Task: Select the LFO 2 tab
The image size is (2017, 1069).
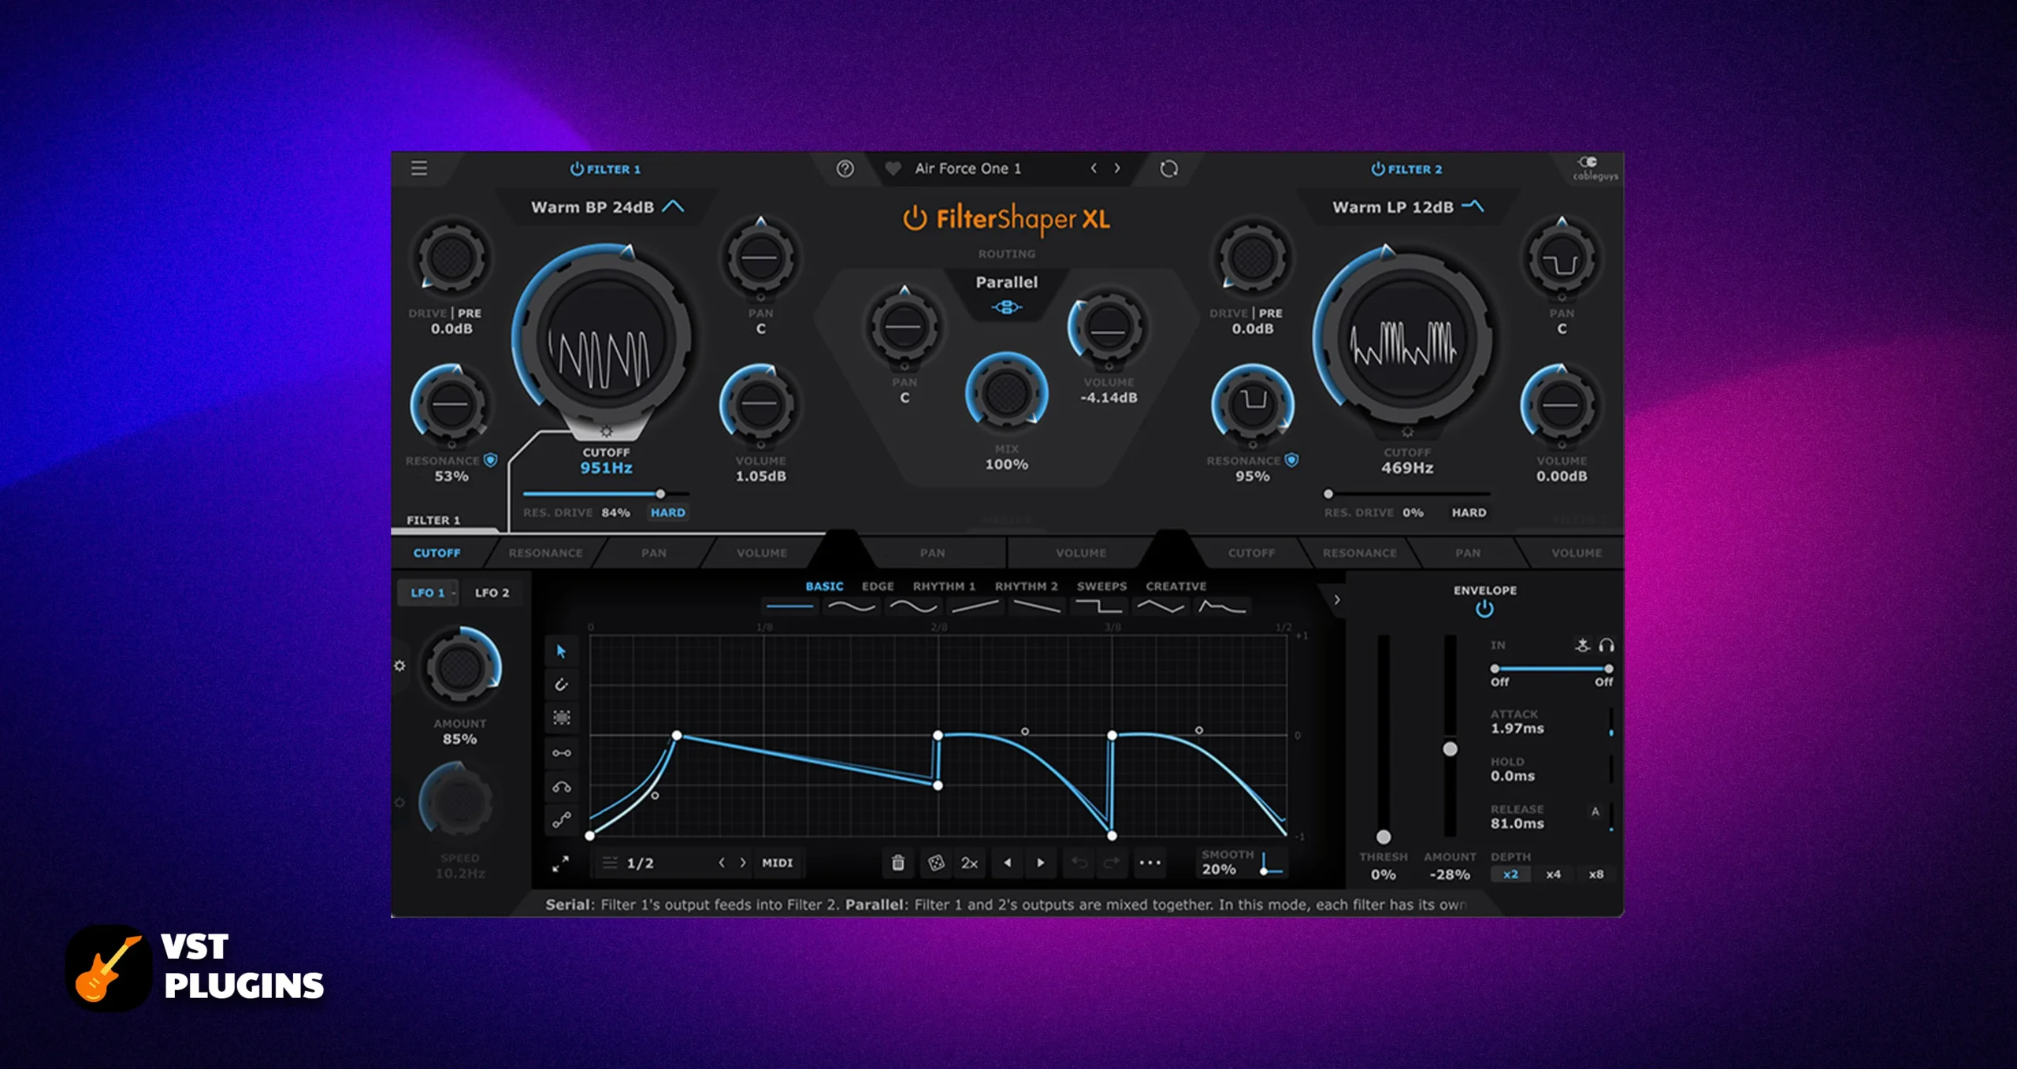Action: [x=492, y=592]
